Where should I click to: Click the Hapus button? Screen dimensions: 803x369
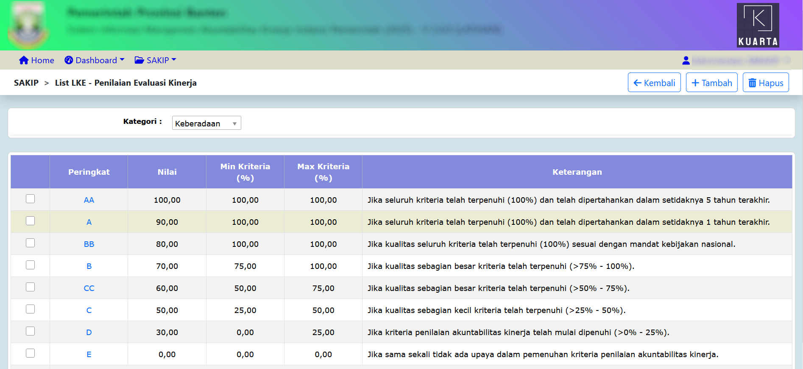tap(766, 82)
